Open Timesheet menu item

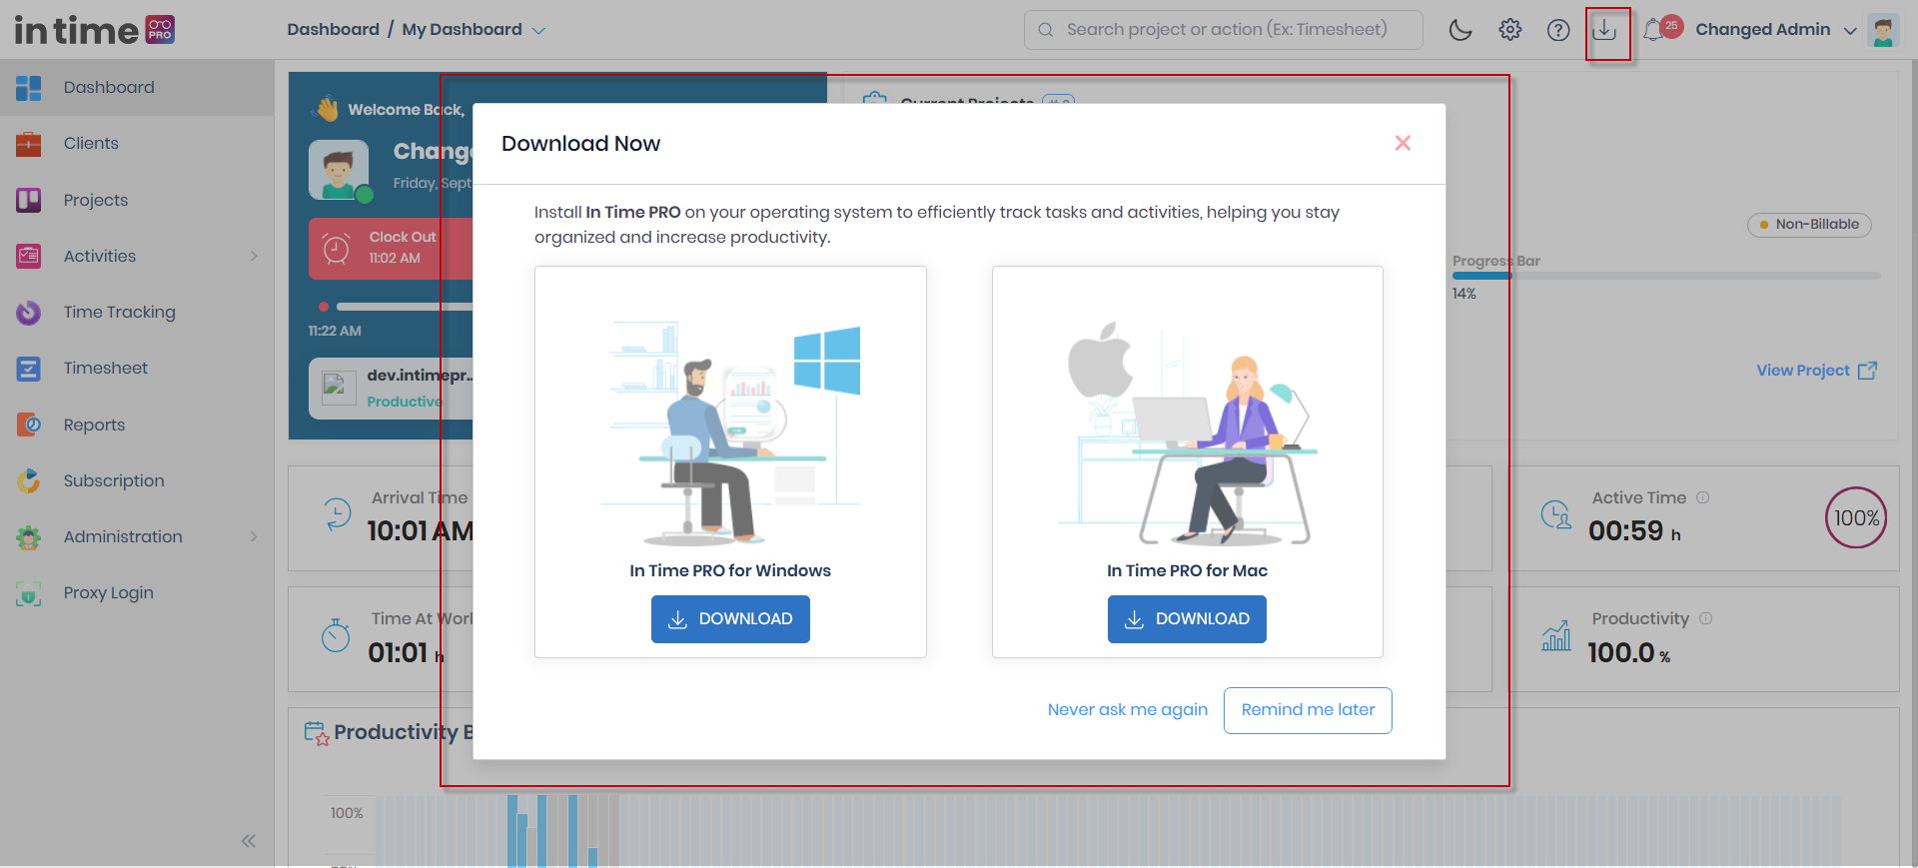point(137,369)
